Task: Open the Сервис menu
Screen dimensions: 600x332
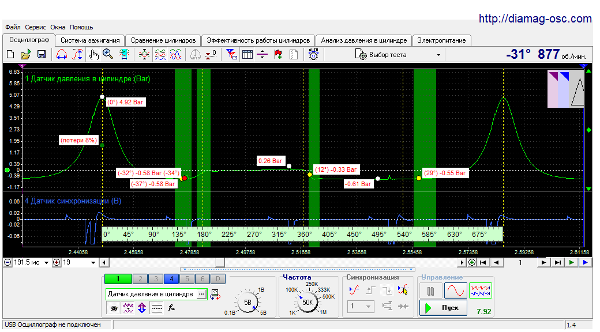Action: [35, 27]
